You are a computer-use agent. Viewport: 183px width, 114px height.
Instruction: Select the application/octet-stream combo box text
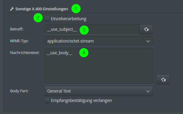(x=70, y=41)
